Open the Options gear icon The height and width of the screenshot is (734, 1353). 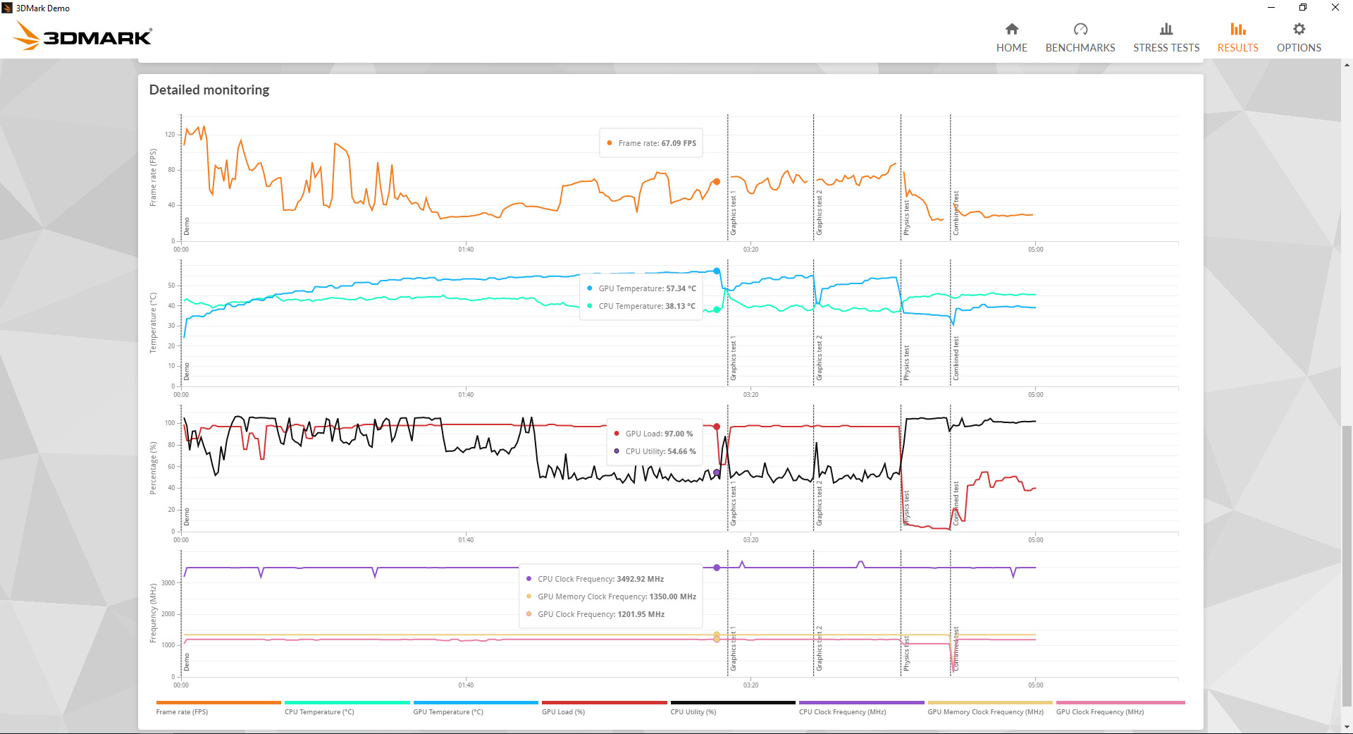click(1299, 29)
